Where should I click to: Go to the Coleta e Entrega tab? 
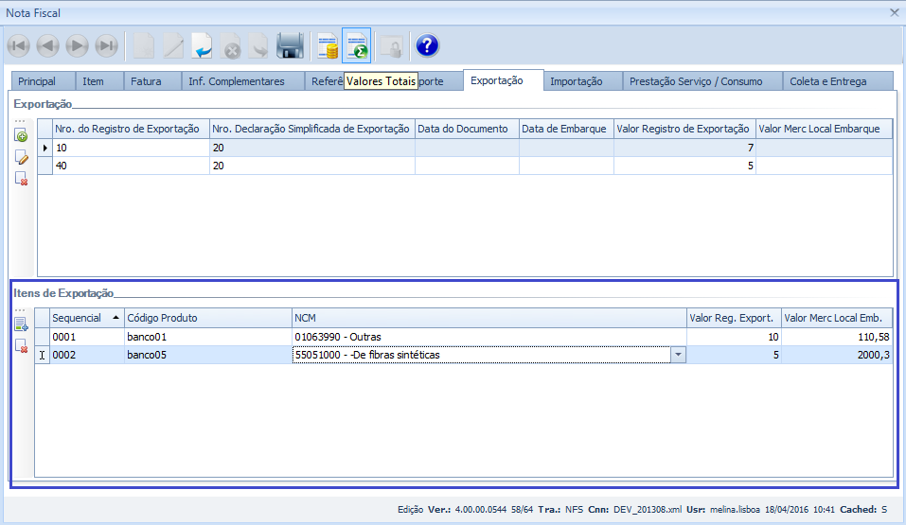click(x=827, y=81)
